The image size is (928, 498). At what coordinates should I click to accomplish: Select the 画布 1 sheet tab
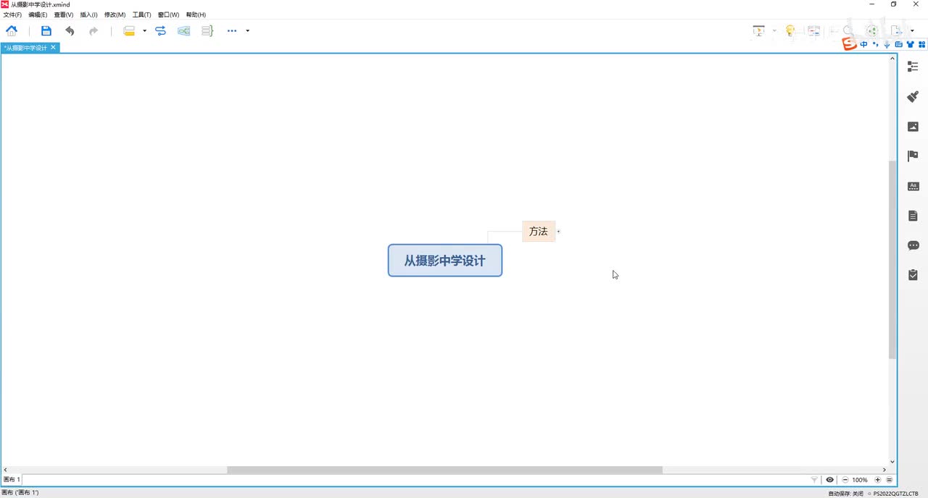[x=12, y=479]
